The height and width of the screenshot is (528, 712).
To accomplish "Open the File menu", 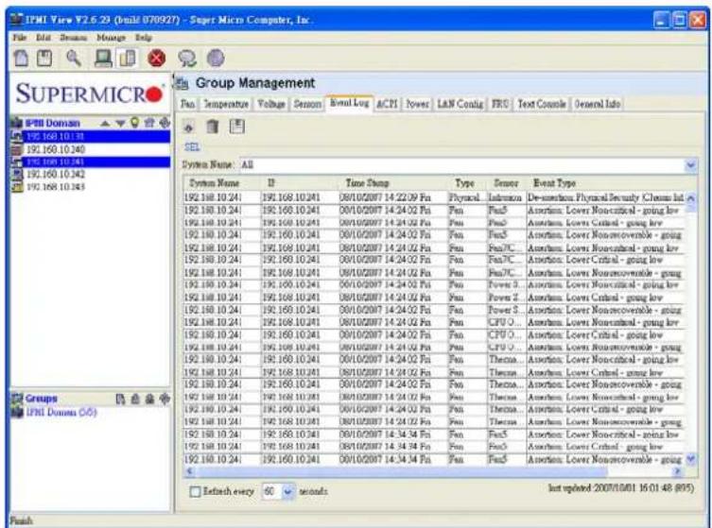I will [20, 38].
